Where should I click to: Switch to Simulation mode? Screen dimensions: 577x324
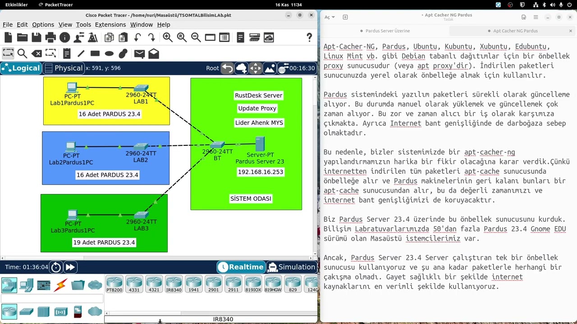click(x=292, y=267)
